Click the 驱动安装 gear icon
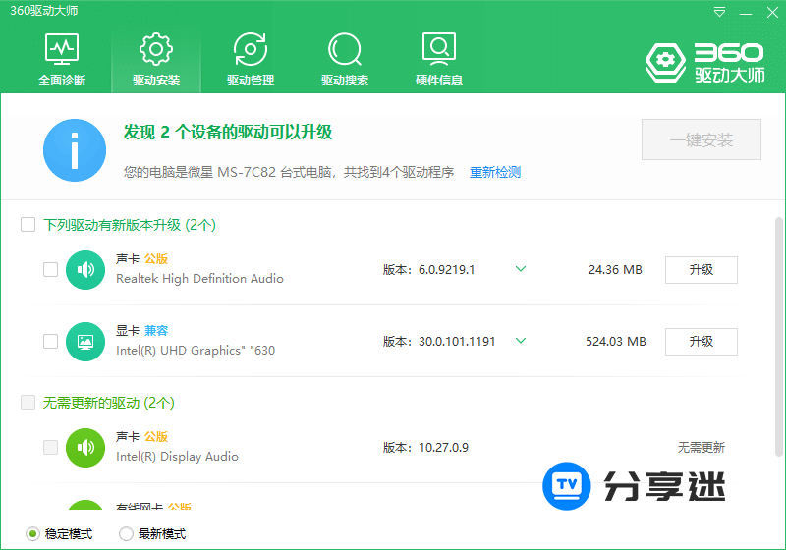Image resolution: width=786 pixels, height=550 pixels. 156,49
